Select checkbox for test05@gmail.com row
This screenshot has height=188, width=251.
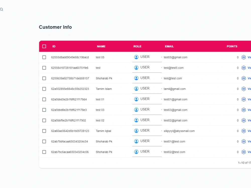coord(44,57)
